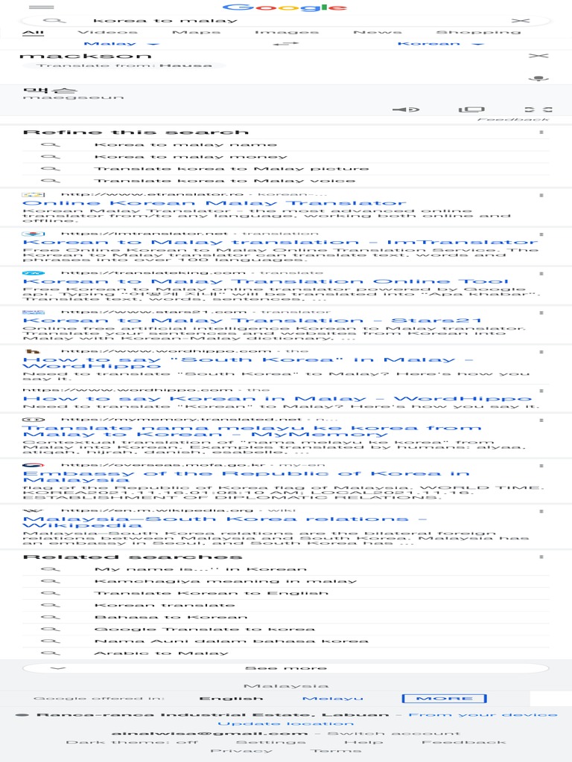The image size is (572, 762).
Task: Tap the microphone voice input icon
Action: tap(538, 78)
